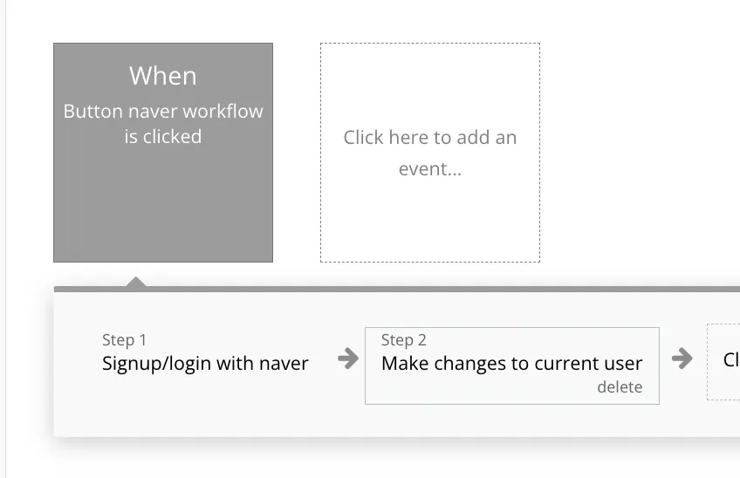Click here to add an event
The height and width of the screenshot is (478, 740).
[x=429, y=153]
